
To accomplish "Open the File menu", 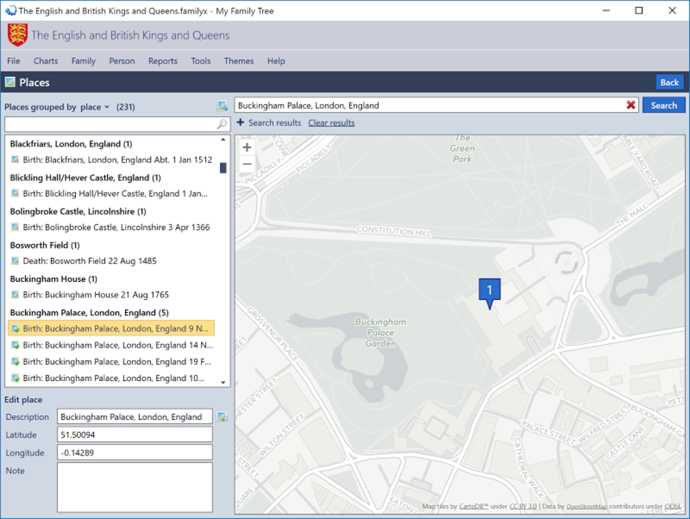I will point(14,61).
